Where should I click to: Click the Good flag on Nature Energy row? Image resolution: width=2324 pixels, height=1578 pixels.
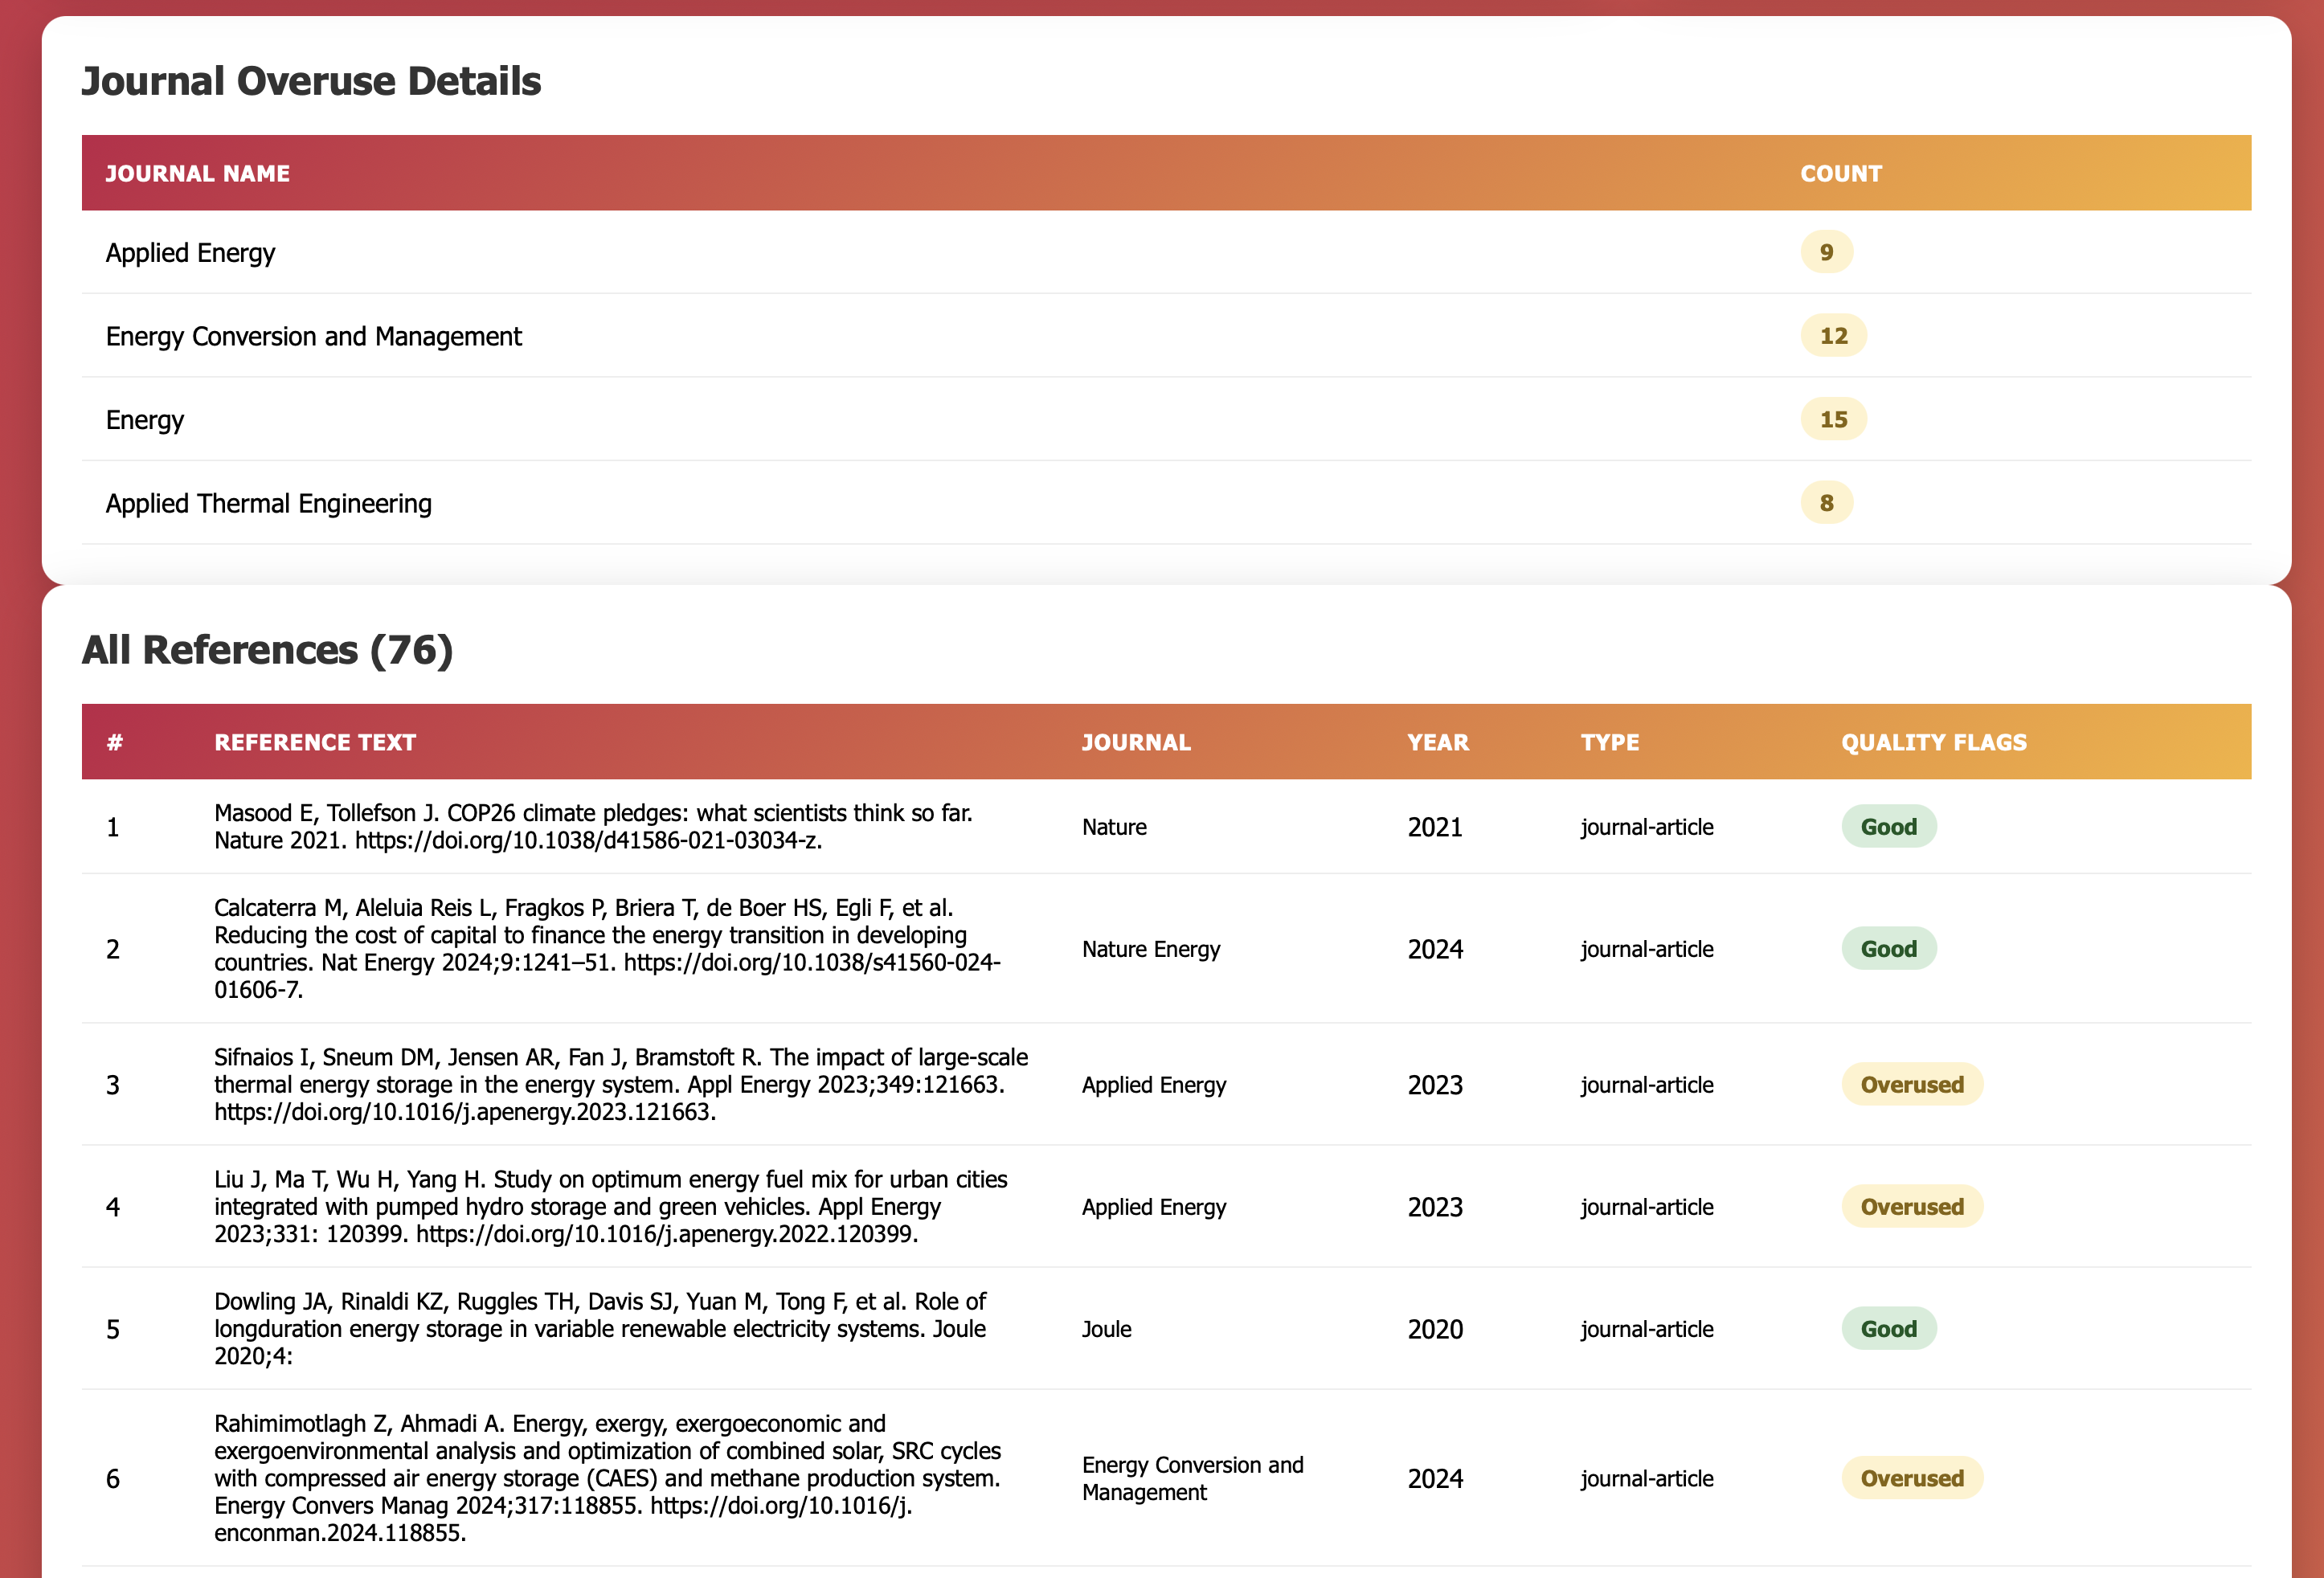pyautogui.click(x=1888, y=949)
